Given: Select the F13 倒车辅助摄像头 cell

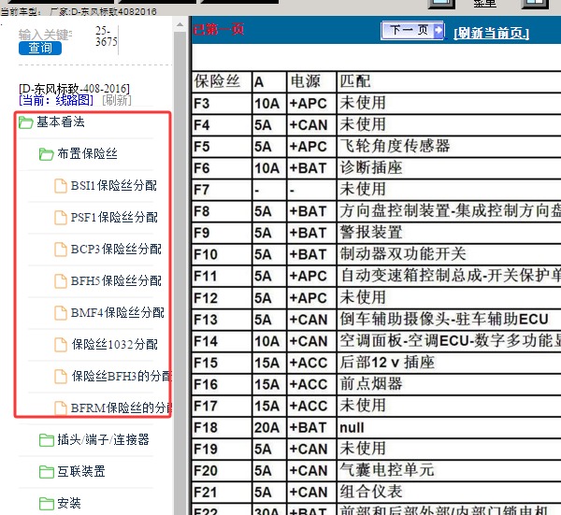Looking at the screenshot, I should pyautogui.click(x=449, y=320).
